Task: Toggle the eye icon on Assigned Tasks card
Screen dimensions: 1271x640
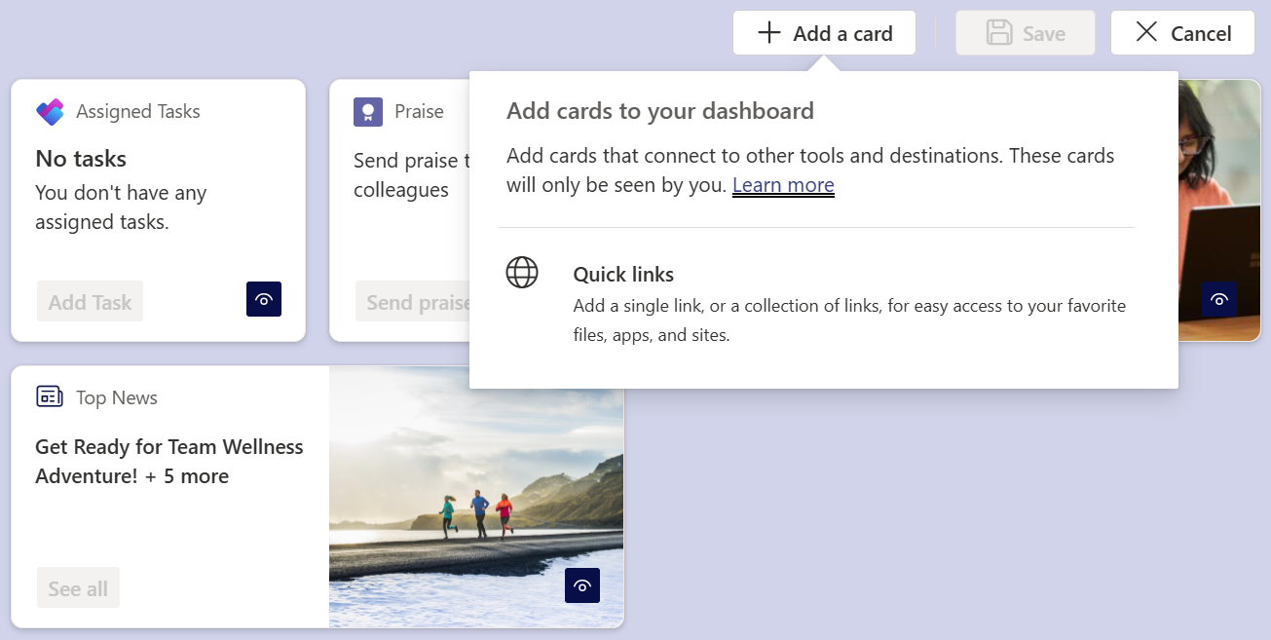Action: [x=264, y=299]
